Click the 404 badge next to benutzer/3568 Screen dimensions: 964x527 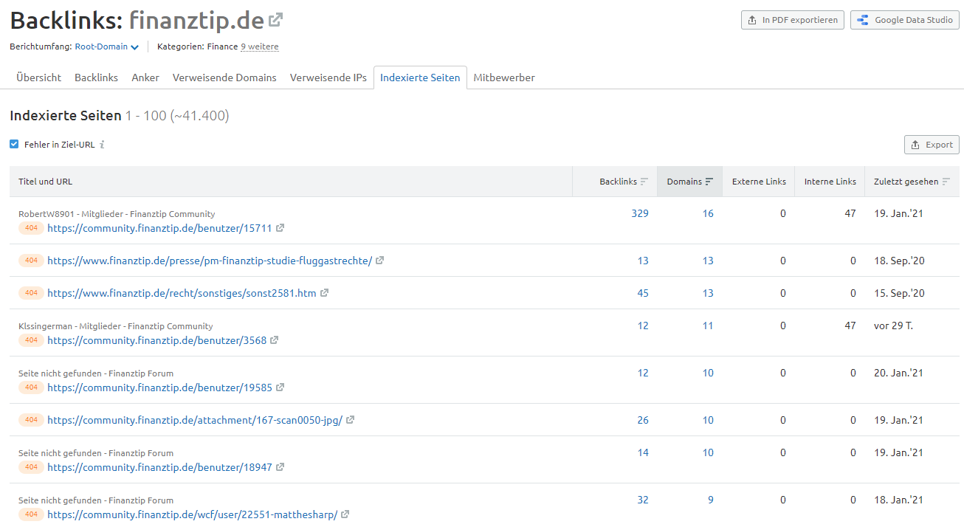click(x=30, y=340)
